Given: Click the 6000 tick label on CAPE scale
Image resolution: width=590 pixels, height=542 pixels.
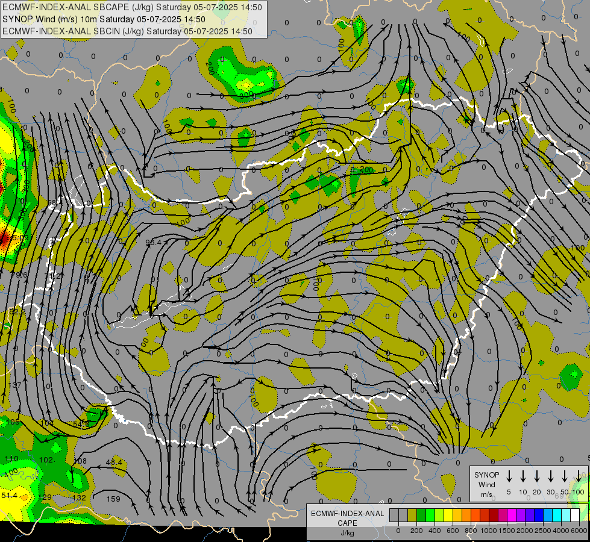Looking at the screenshot, I should coord(580,531).
